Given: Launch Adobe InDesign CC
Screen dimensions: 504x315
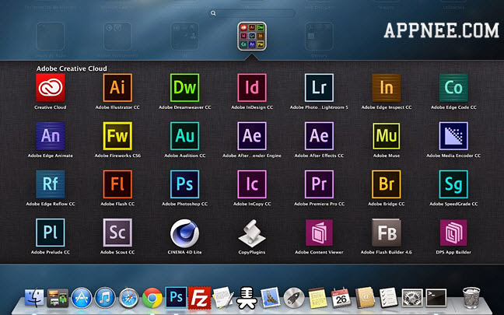Looking at the screenshot, I should pos(252,87).
